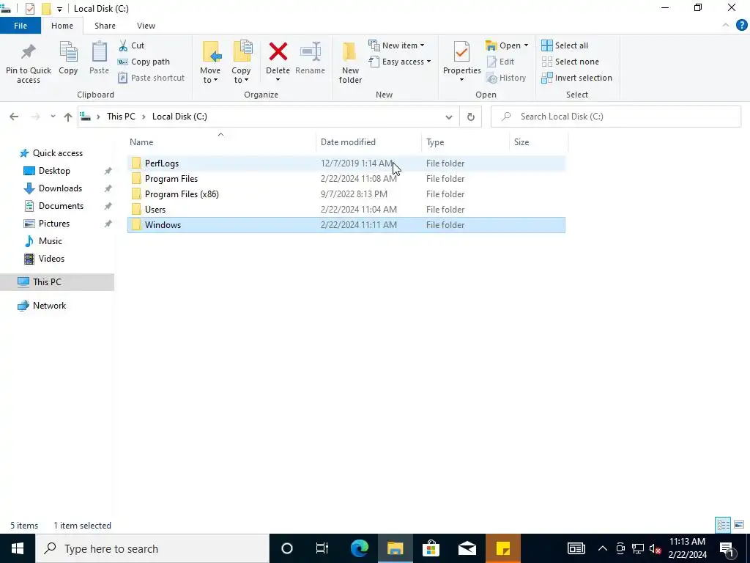The height and width of the screenshot is (563, 750).
Task: Select the Home ribbon tab
Action: (x=62, y=26)
